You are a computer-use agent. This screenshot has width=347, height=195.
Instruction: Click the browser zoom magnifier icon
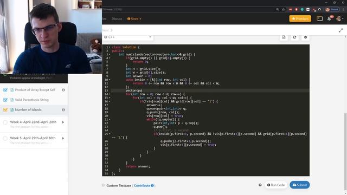pos(277,10)
